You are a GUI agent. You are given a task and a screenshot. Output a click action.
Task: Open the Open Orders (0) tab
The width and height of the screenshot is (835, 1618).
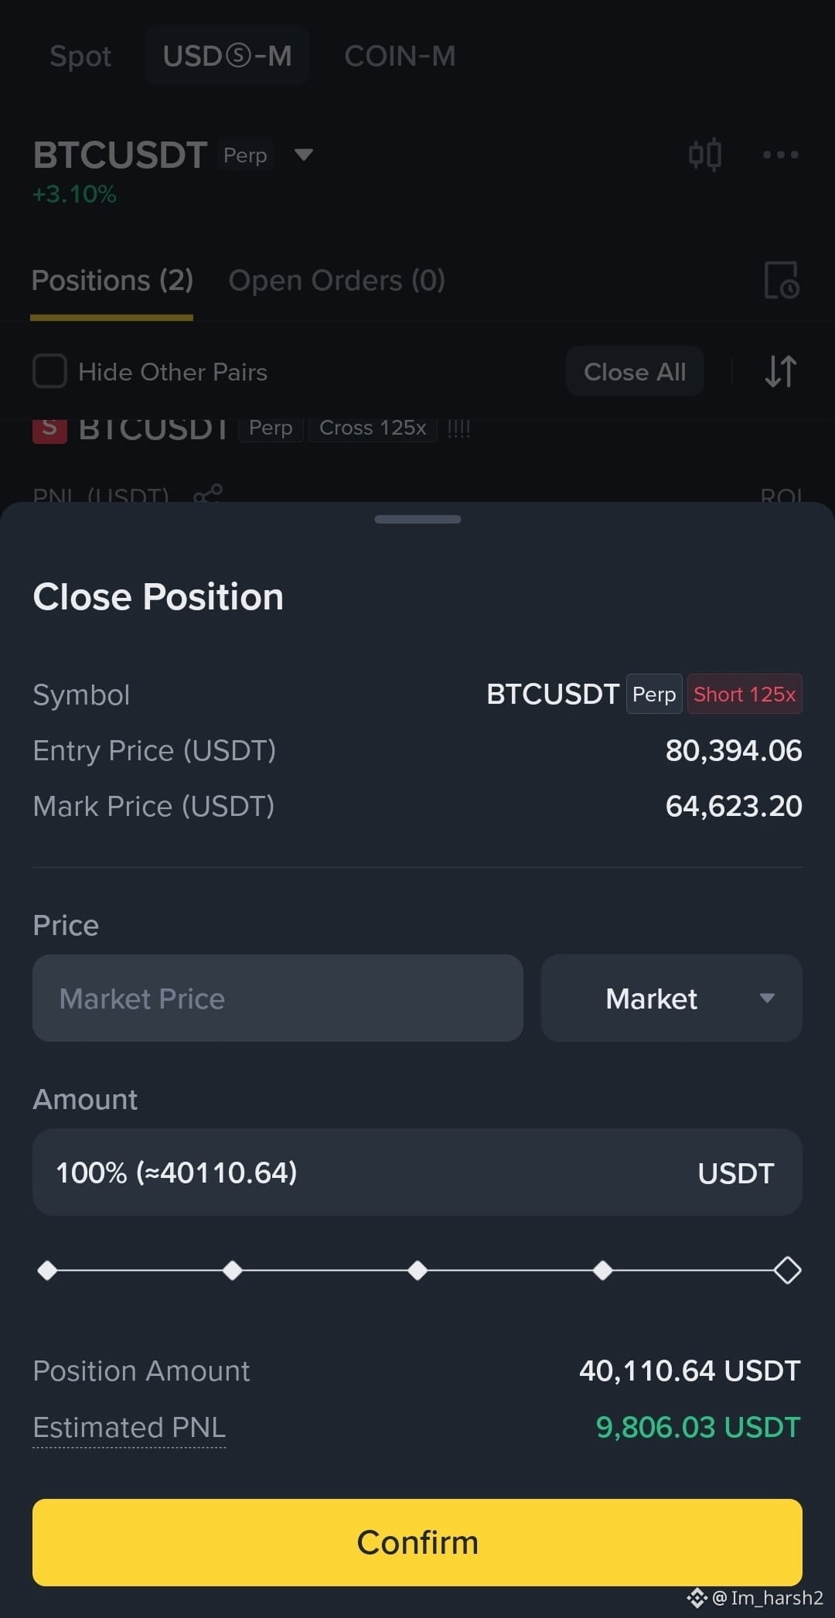[336, 280]
